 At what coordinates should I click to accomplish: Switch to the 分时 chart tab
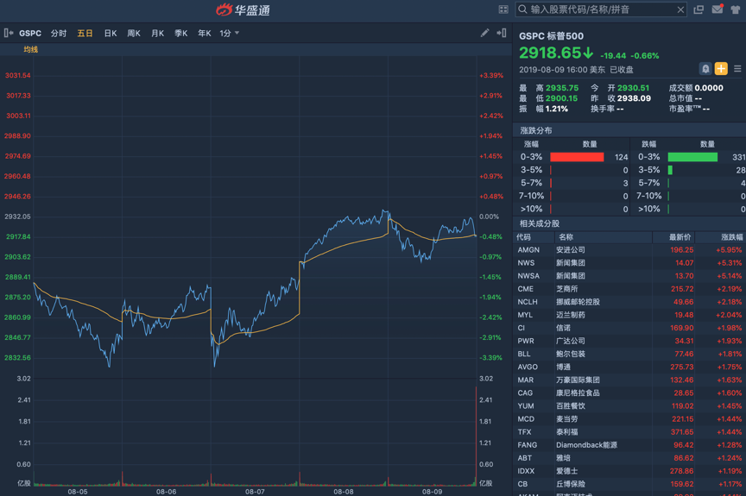click(x=59, y=34)
